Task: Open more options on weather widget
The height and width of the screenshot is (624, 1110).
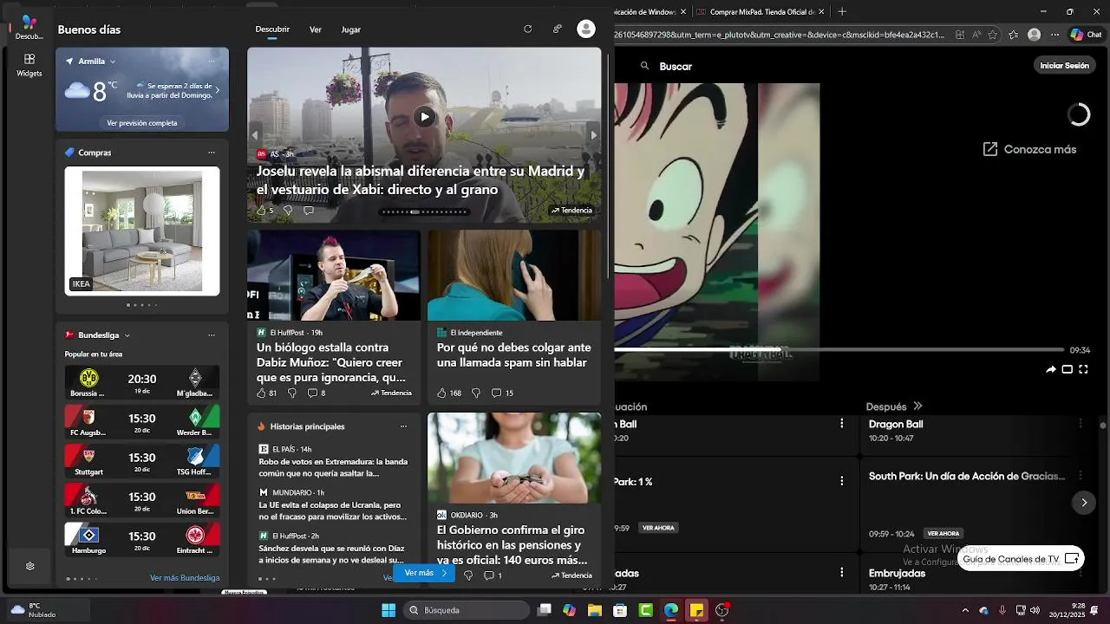Action: tap(212, 62)
